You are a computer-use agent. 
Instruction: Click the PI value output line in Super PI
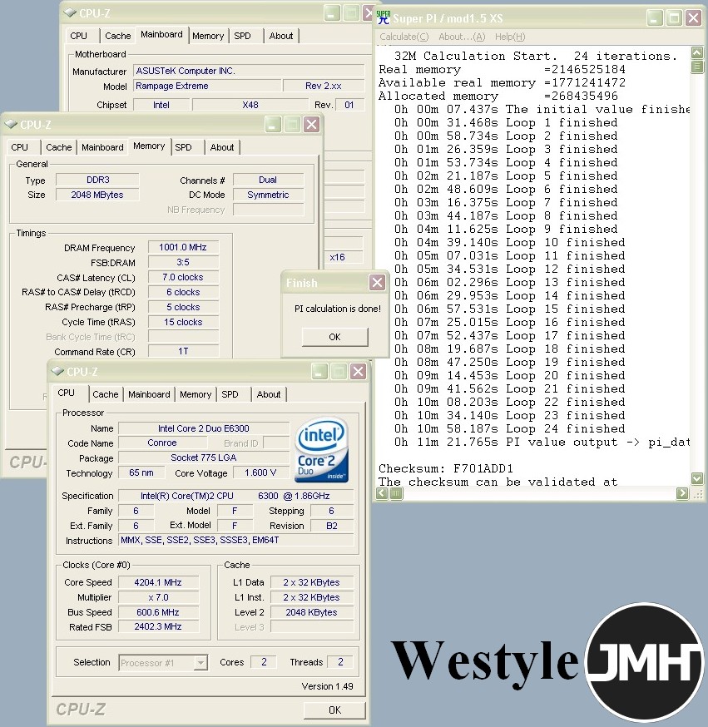542,442
